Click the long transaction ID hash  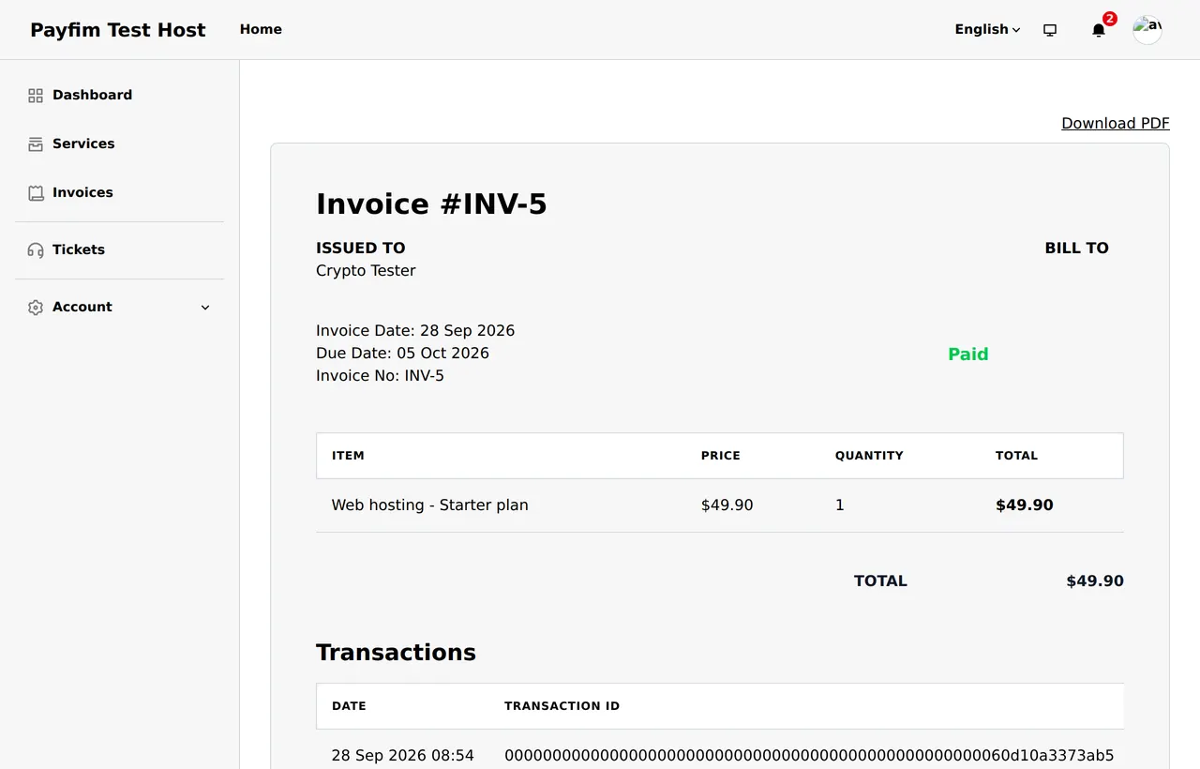809,755
